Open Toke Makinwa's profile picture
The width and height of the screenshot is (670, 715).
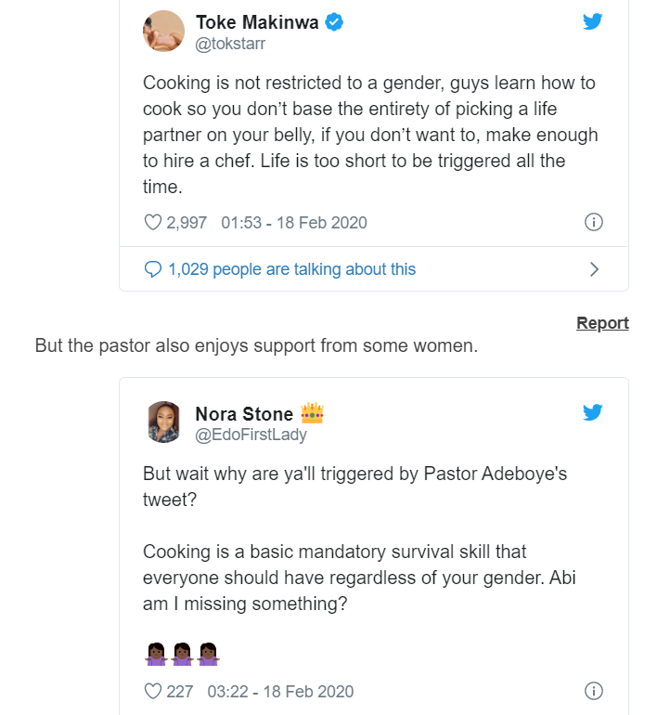pyautogui.click(x=163, y=32)
